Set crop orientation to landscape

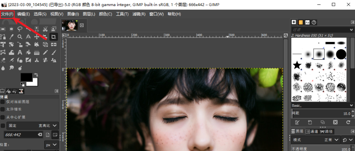(55, 135)
